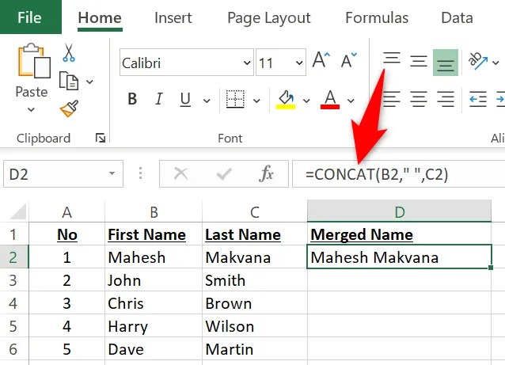Select cell with Chris
Screen dimensions: 505x365
154,303
